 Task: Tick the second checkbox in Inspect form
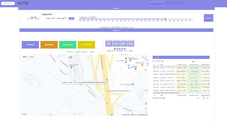click(x=65, y=18)
